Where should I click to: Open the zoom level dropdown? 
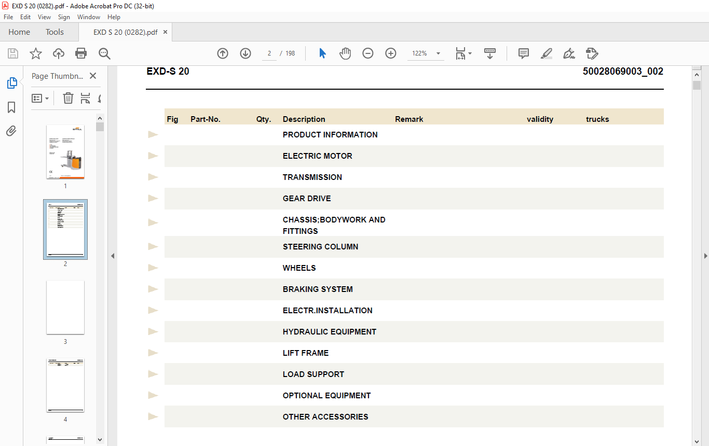pyautogui.click(x=438, y=53)
